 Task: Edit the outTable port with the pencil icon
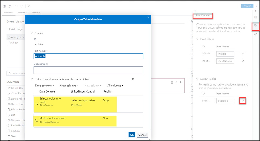coord(243,101)
